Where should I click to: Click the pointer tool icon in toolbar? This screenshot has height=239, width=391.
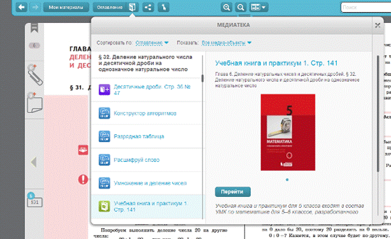pos(164,7)
